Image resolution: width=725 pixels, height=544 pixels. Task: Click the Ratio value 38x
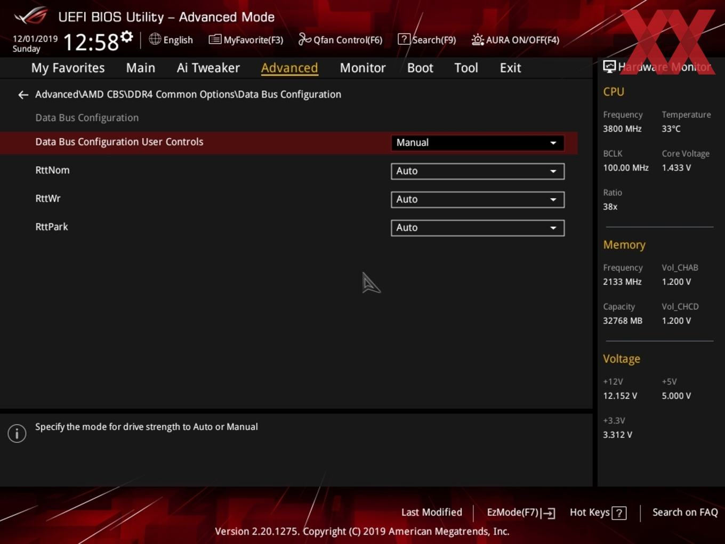point(610,207)
